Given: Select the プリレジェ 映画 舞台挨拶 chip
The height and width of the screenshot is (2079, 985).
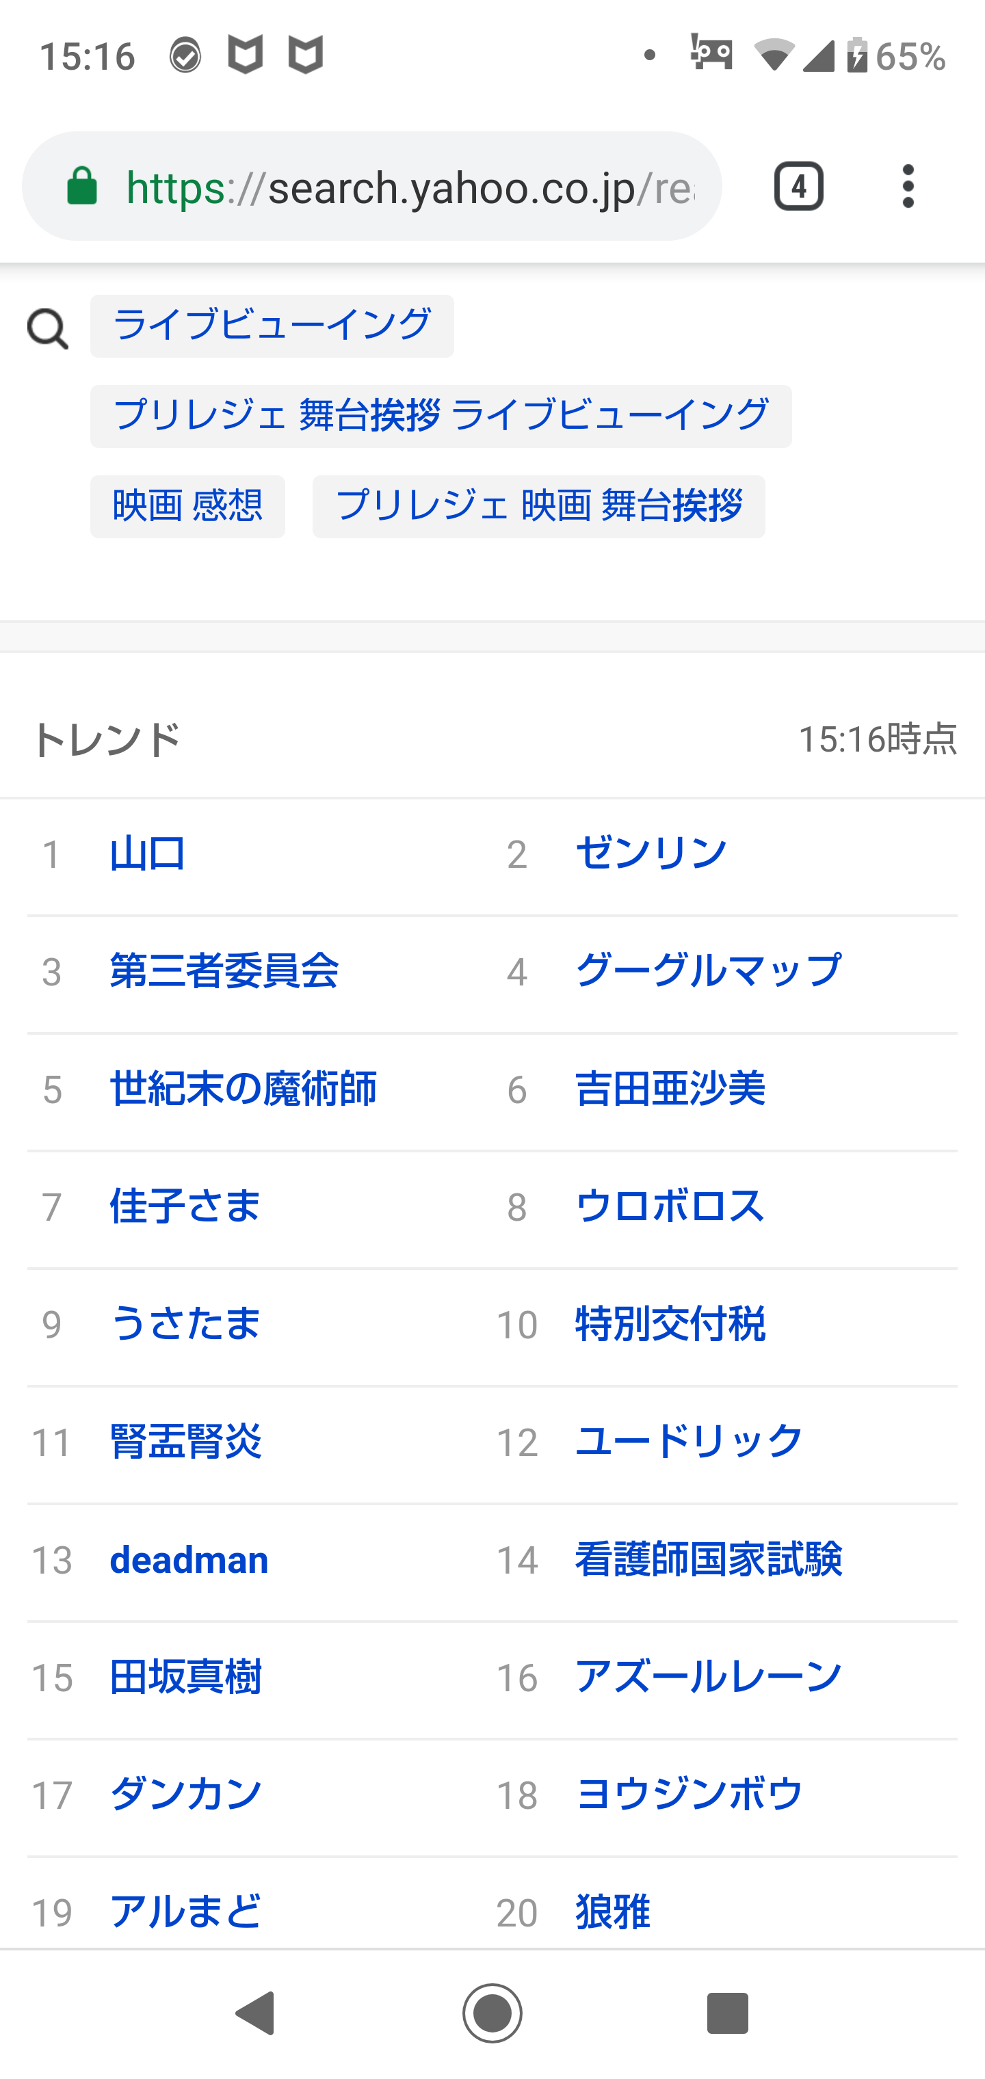Looking at the screenshot, I should pos(538,507).
